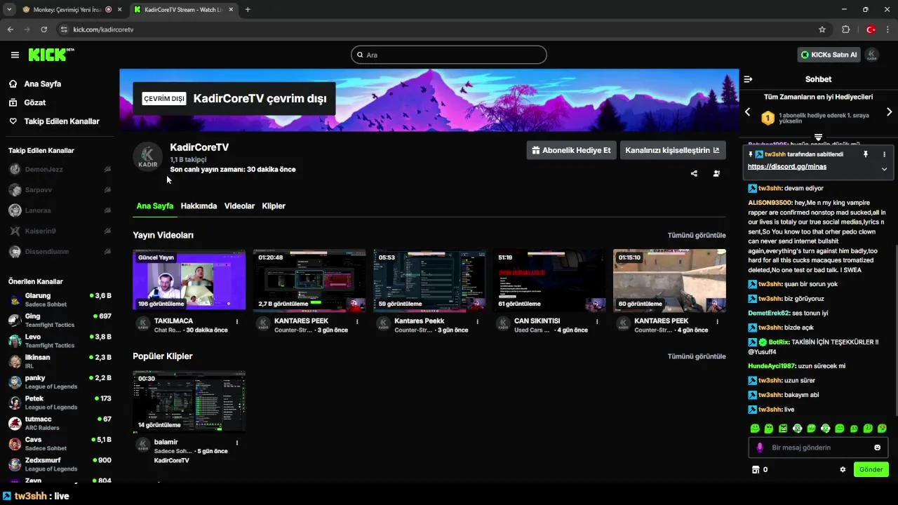Open options for 01:20:48 KANTARES PEEK video
The image size is (898, 505).
[357, 322]
